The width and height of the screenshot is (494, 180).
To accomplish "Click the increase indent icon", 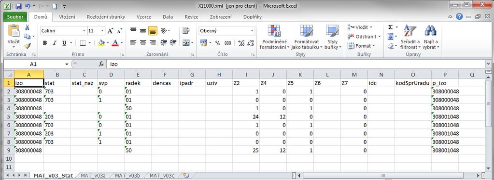I will (x=173, y=43).
